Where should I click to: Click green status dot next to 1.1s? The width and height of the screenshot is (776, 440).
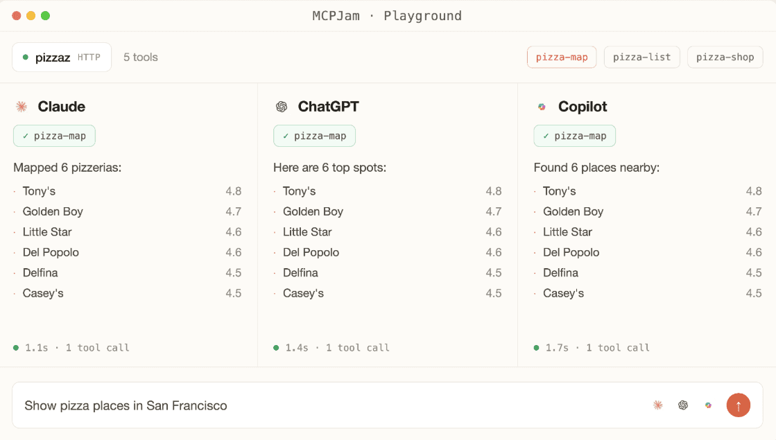coord(16,348)
